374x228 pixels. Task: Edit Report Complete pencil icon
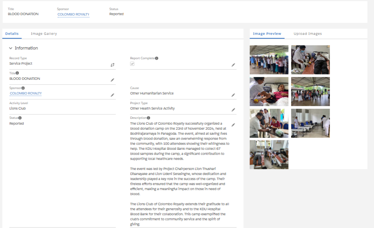233,65
